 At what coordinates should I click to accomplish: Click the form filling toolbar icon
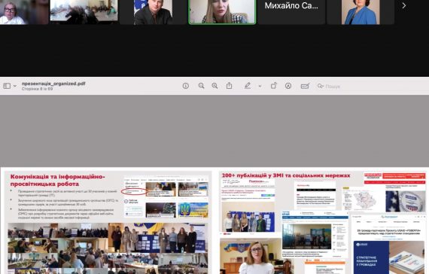tap(305, 86)
